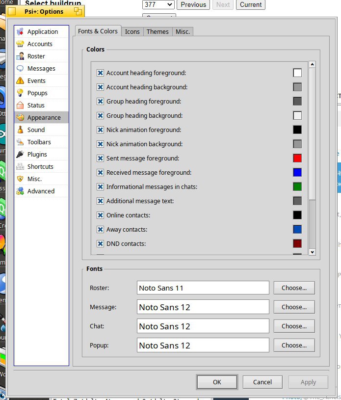Pick Account heading foreground white swatch
The image size is (341, 400).
(297, 73)
